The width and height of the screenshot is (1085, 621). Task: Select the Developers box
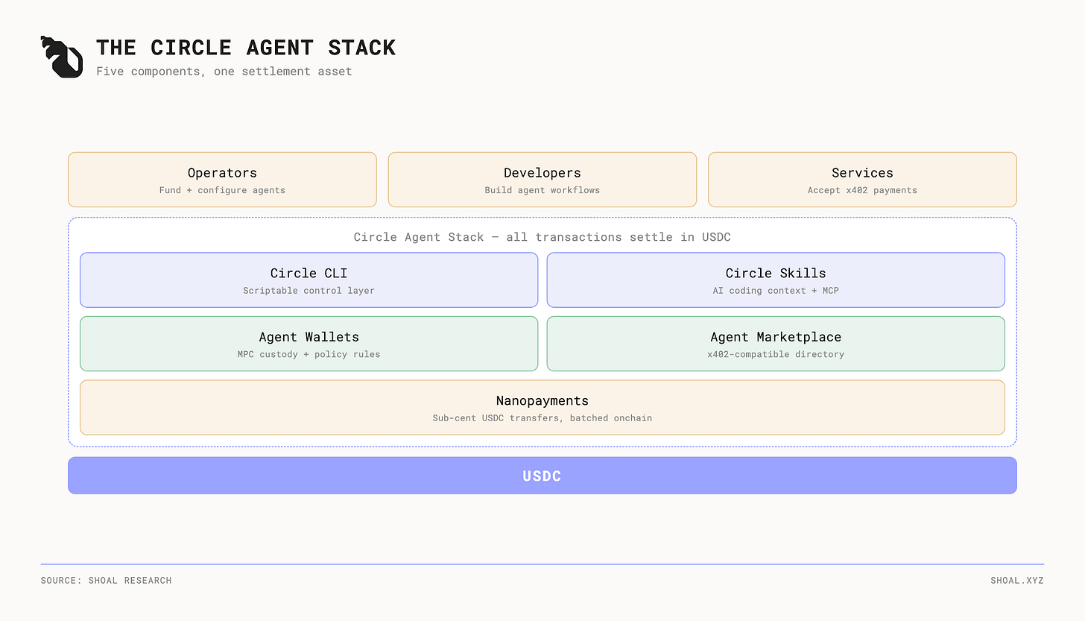[542, 180]
